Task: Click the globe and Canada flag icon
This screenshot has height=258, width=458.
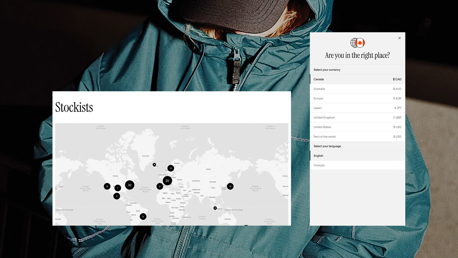Action: [x=357, y=43]
